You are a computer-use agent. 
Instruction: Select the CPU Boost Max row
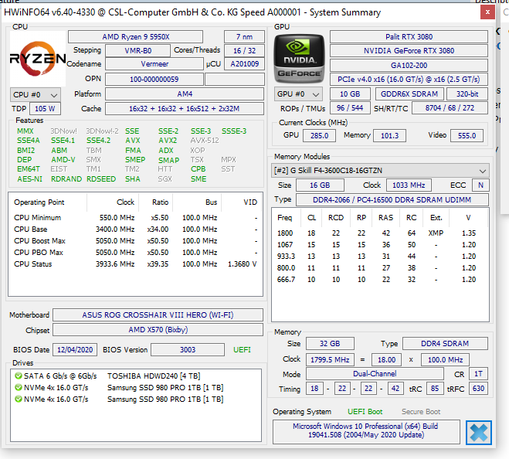(135, 241)
